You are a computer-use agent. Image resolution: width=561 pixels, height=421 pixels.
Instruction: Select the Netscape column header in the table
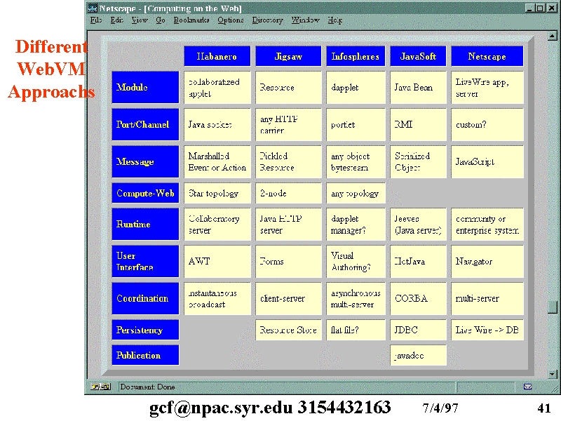487,56
